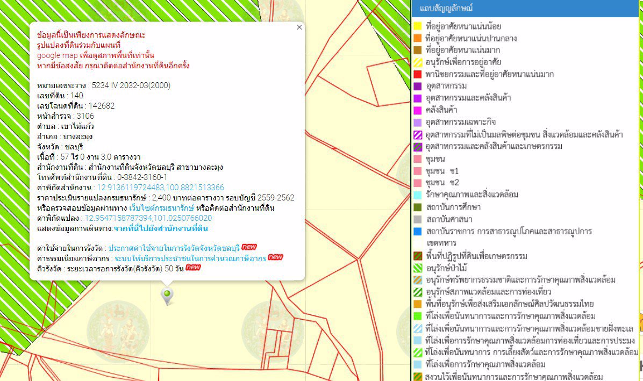Click the gray religious institution legend symbol
The width and height of the screenshot is (643, 381).
coord(417,219)
